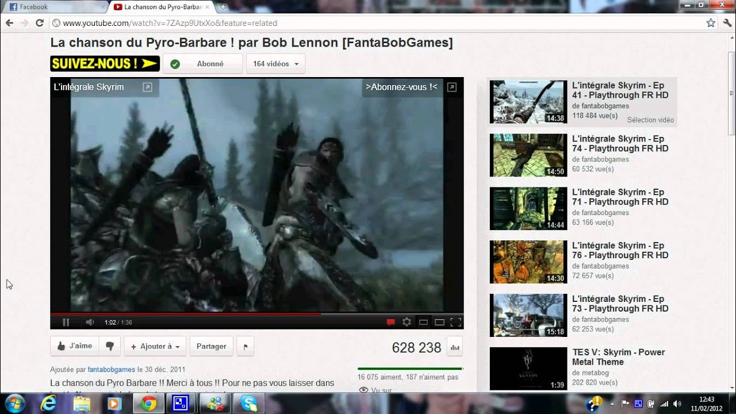Open Skyrim Ep 71 thumbnail
The image size is (736, 414).
(x=528, y=209)
